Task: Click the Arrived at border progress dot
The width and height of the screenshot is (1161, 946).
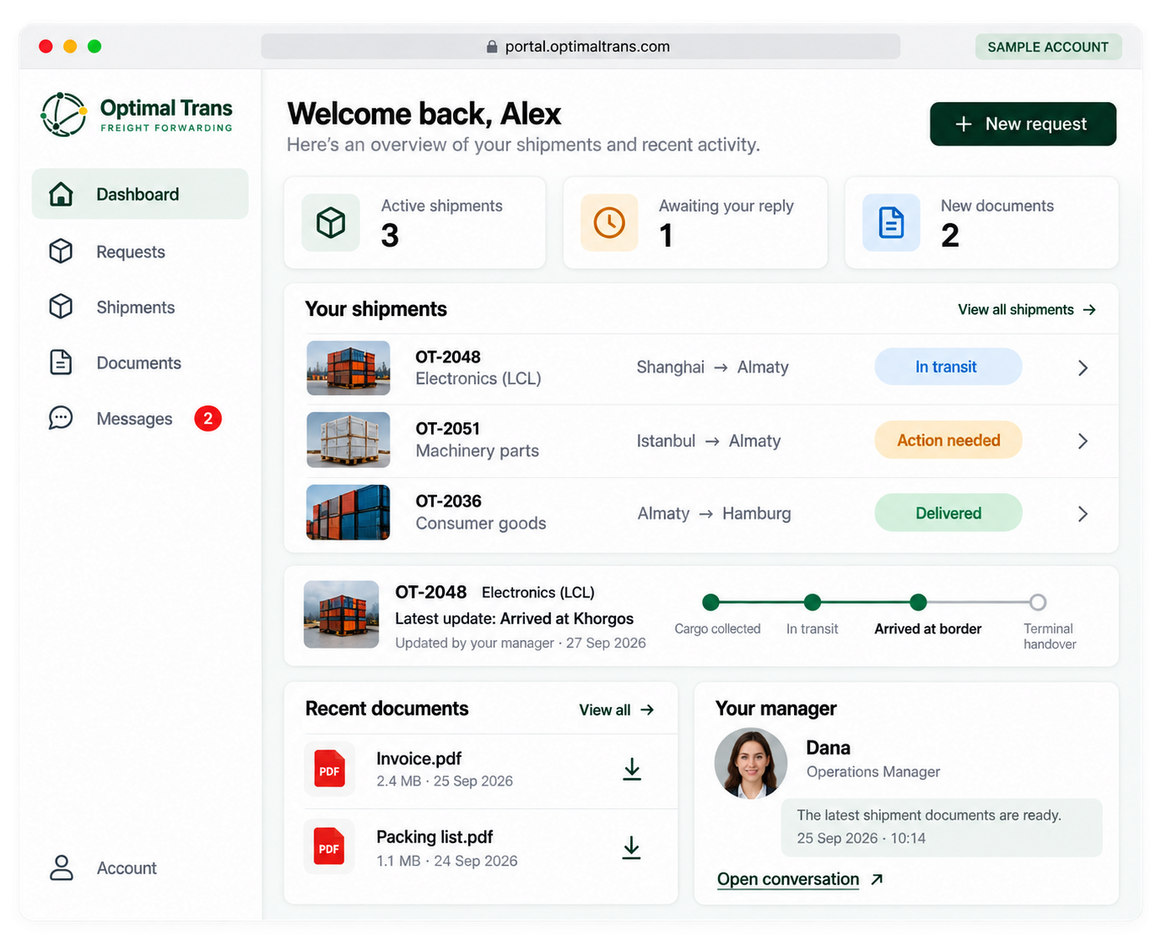Action: click(918, 602)
